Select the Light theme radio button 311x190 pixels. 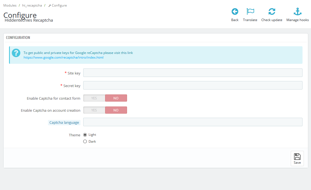(x=85, y=135)
